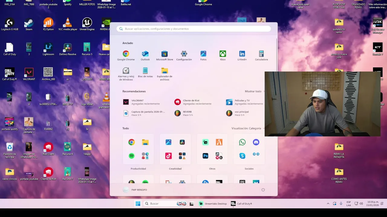The image size is (387, 217).
Task: Open pinned Fotos app
Action: 203,56
